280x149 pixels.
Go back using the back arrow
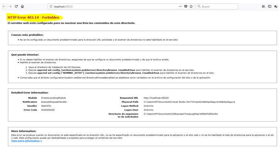coord(4,6)
